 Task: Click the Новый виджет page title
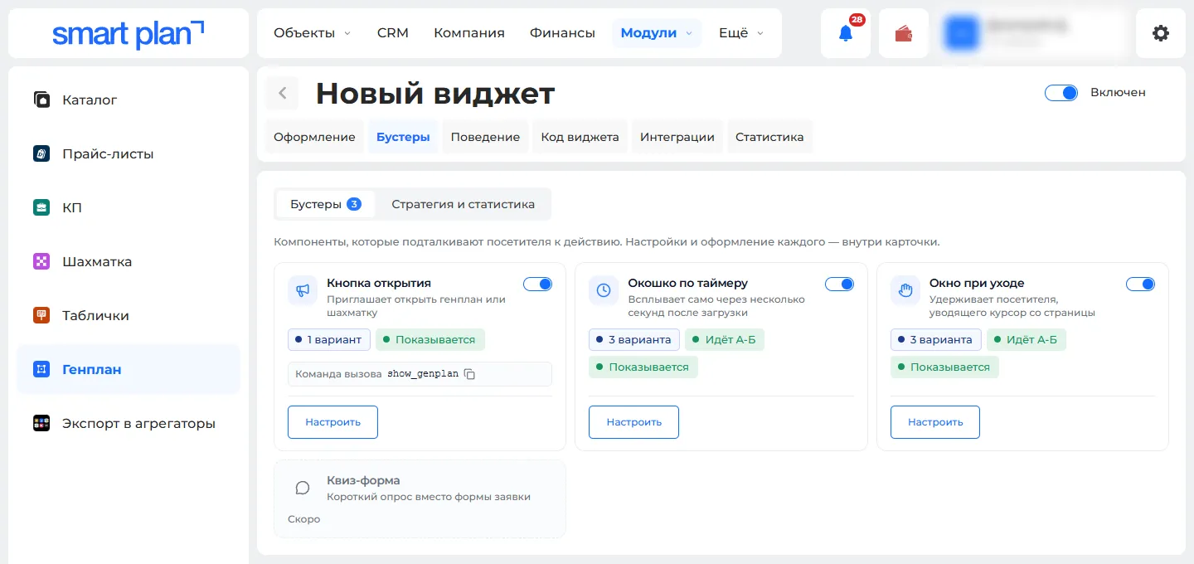tap(435, 94)
